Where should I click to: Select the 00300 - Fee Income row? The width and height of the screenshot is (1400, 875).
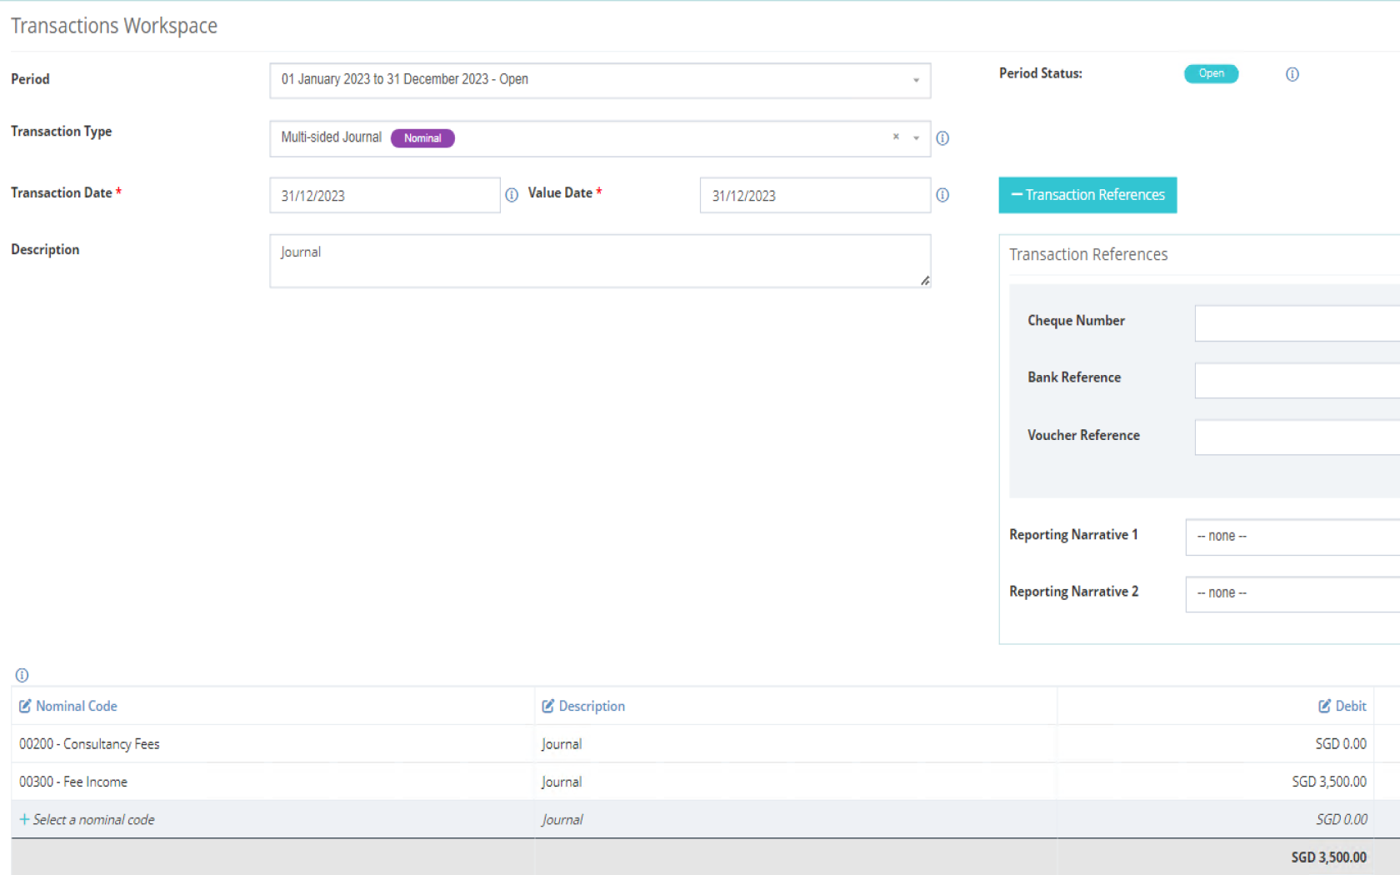73,782
